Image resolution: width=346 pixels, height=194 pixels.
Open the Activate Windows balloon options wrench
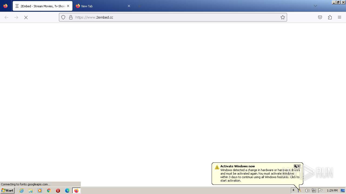coord(295,166)
